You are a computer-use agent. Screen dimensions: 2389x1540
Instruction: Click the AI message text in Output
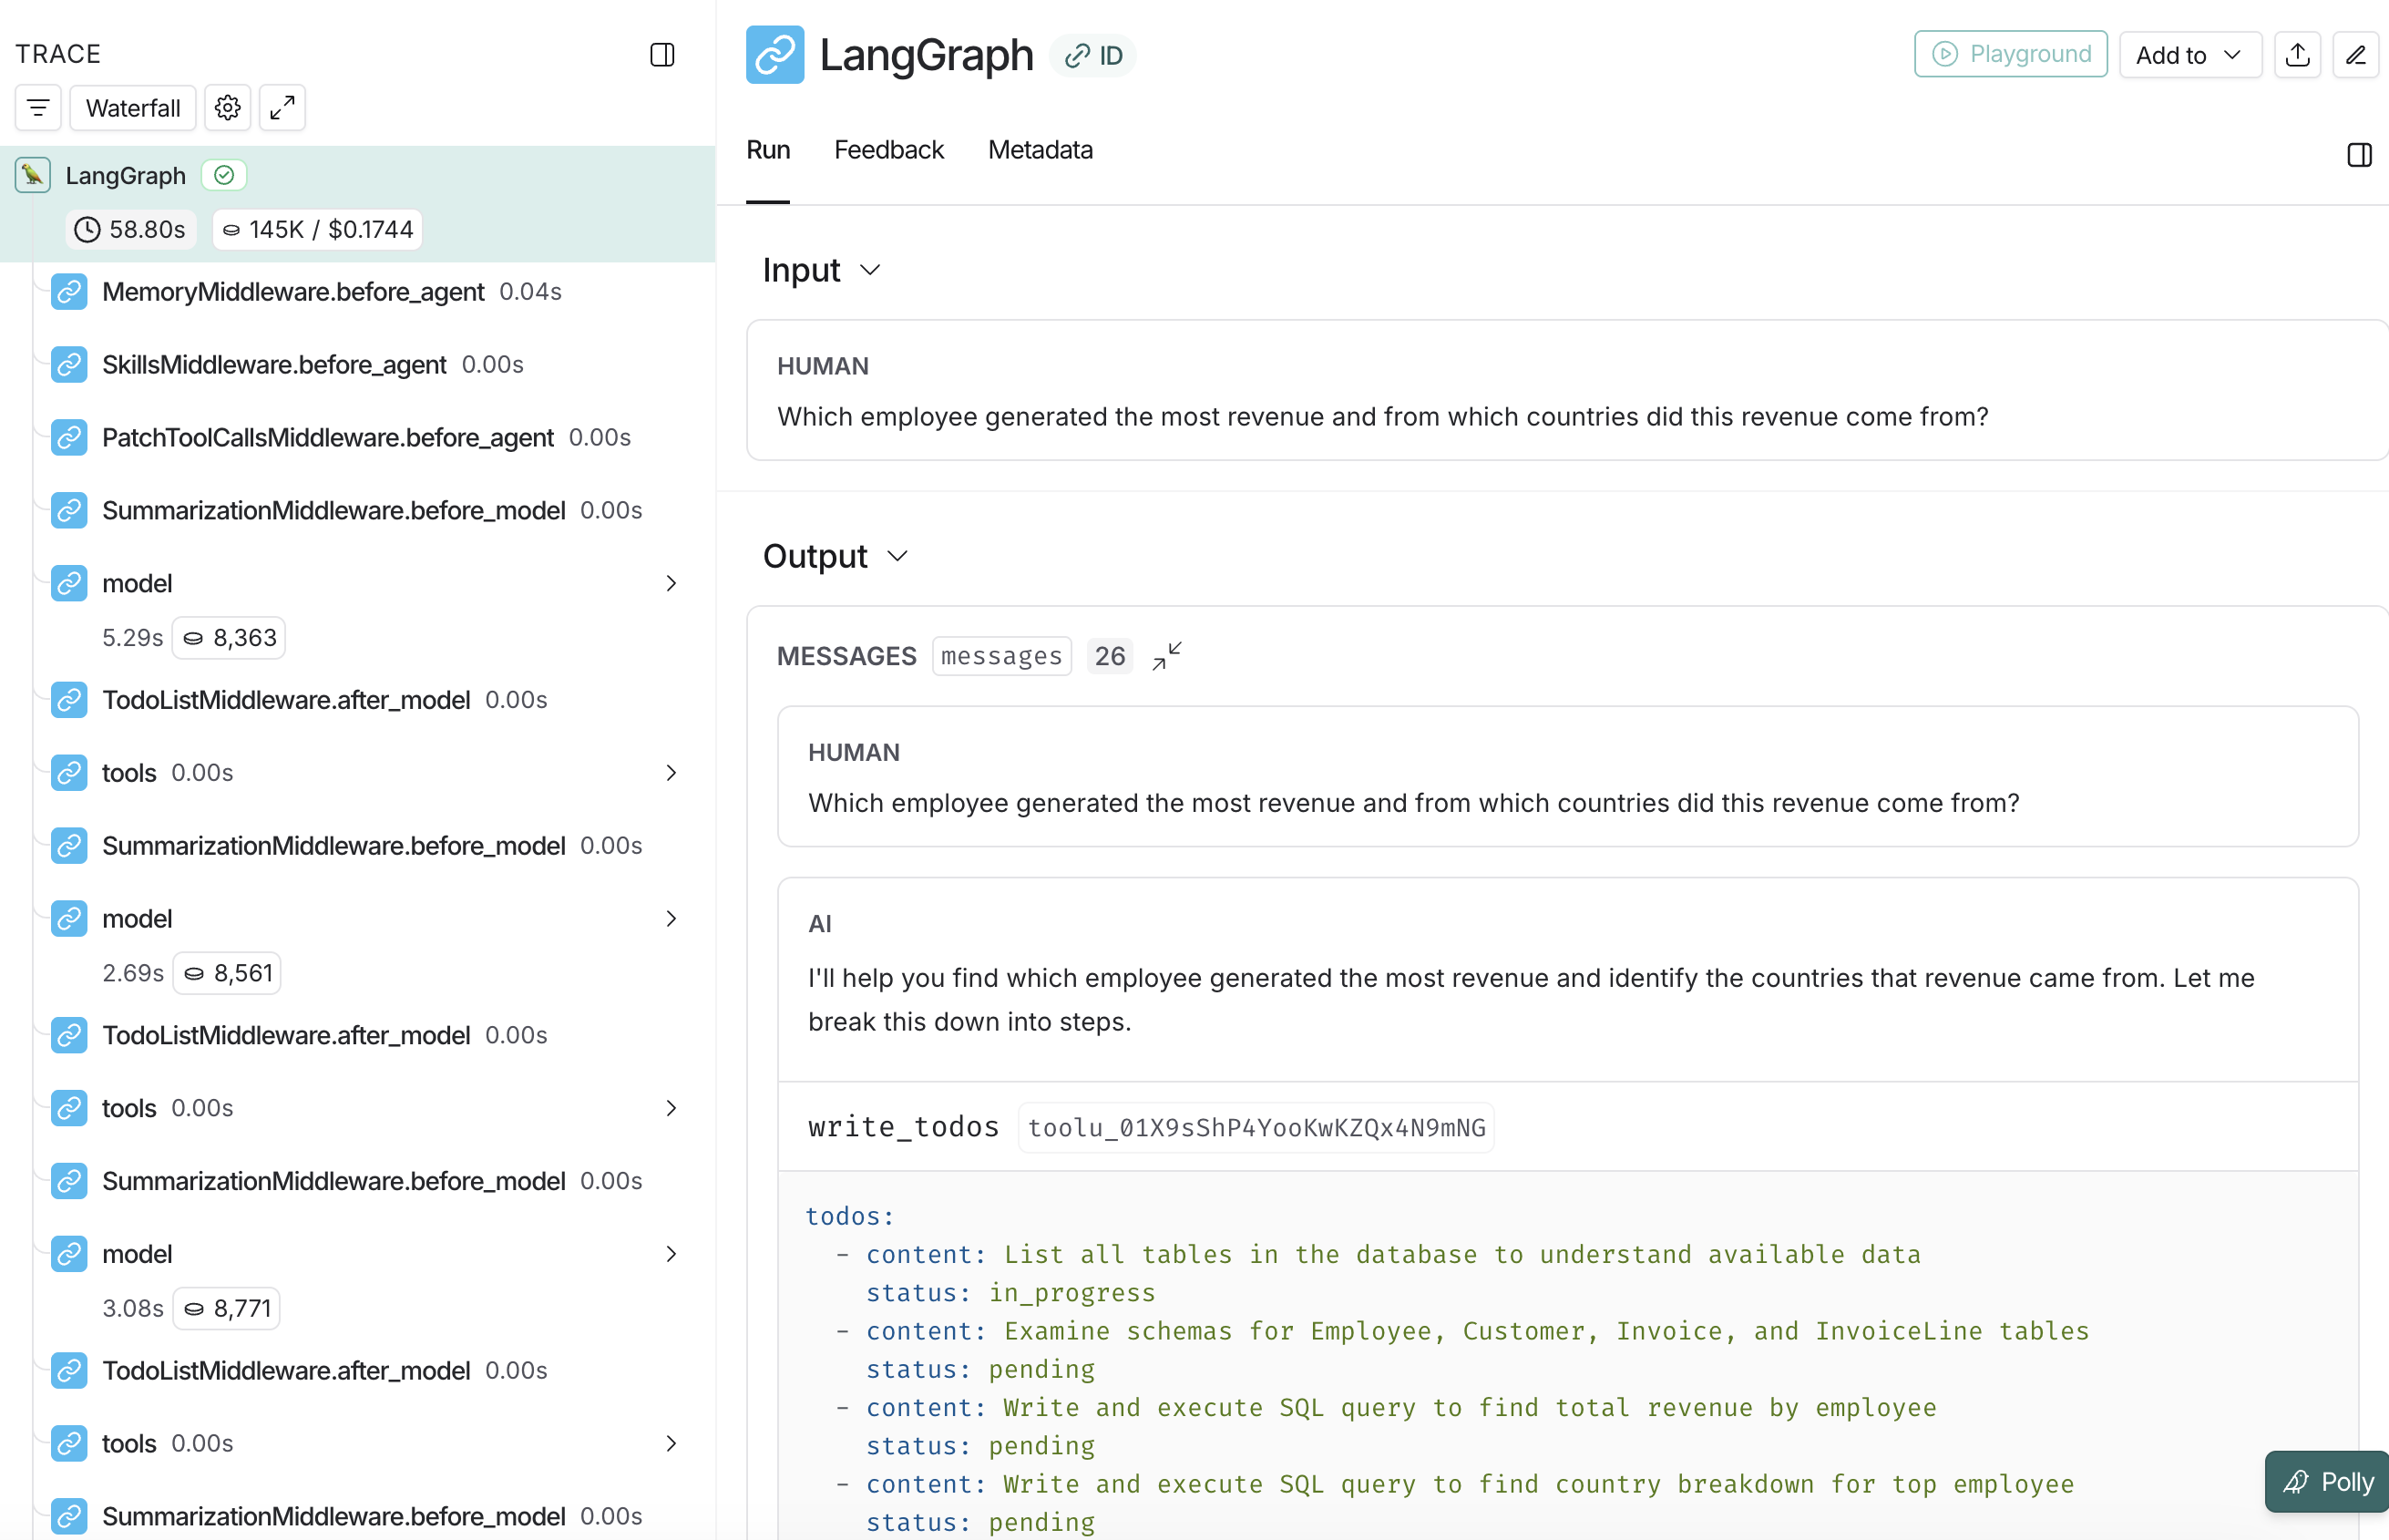(1532, 999)
